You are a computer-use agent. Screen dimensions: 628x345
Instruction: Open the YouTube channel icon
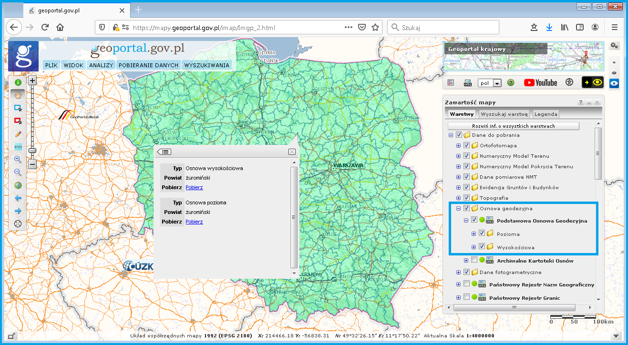(540, 83)
